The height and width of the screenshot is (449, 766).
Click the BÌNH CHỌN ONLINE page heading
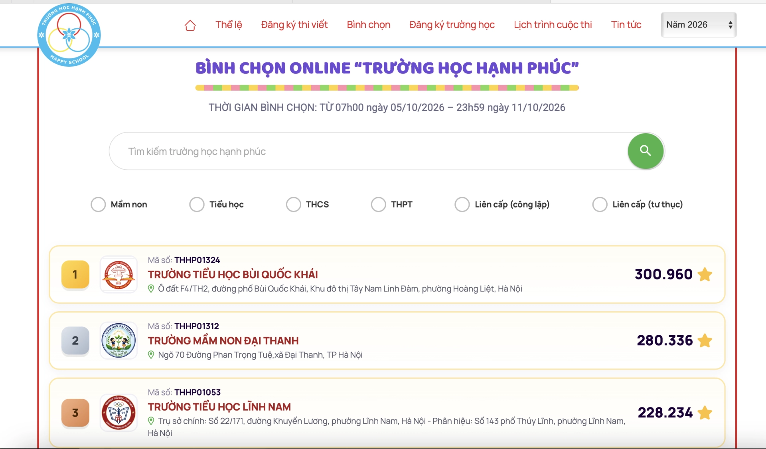coord(387,68)
